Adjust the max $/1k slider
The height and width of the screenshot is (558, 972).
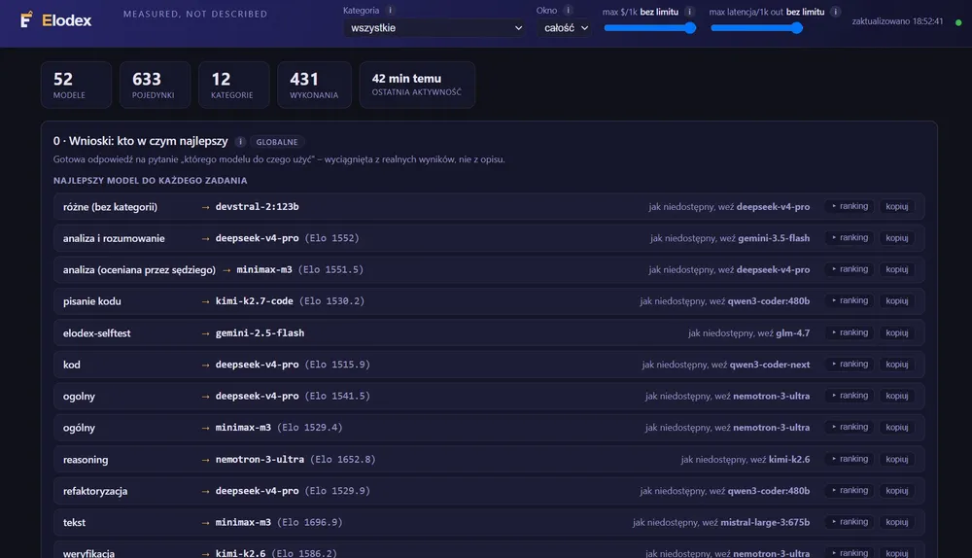click(649, 28)
